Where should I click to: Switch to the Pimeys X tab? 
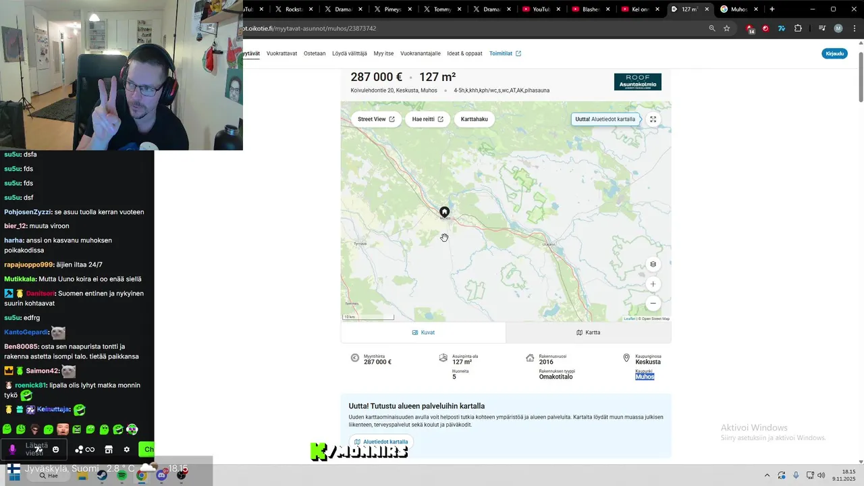(x=393, y=9)
